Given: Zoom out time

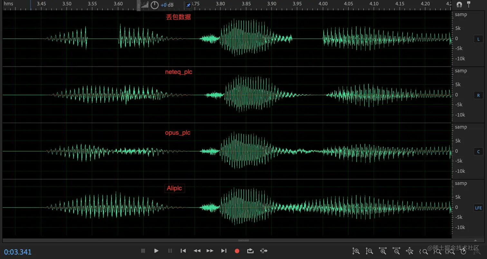Looking at the screenshot, I should 396,251.
